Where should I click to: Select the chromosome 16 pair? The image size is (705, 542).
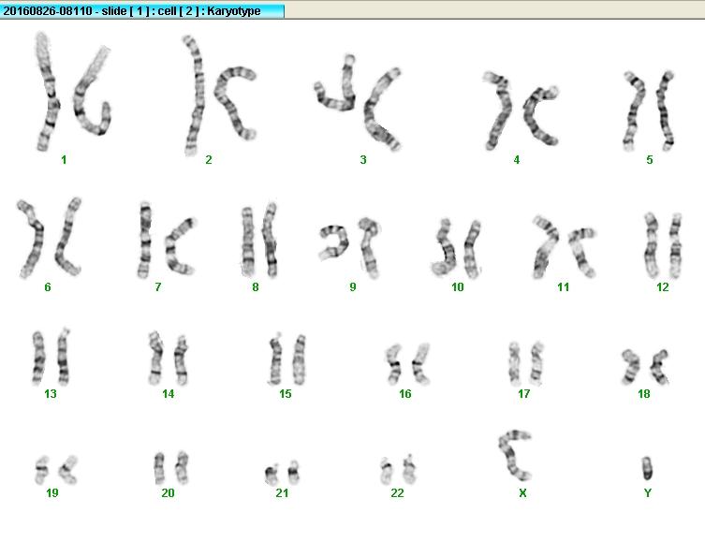408,364
